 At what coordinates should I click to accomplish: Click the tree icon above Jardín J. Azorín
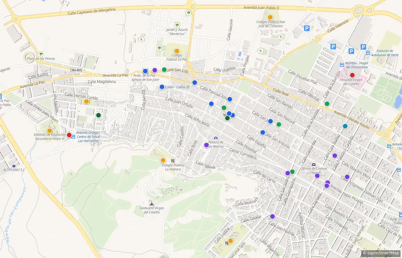(177, 25)
